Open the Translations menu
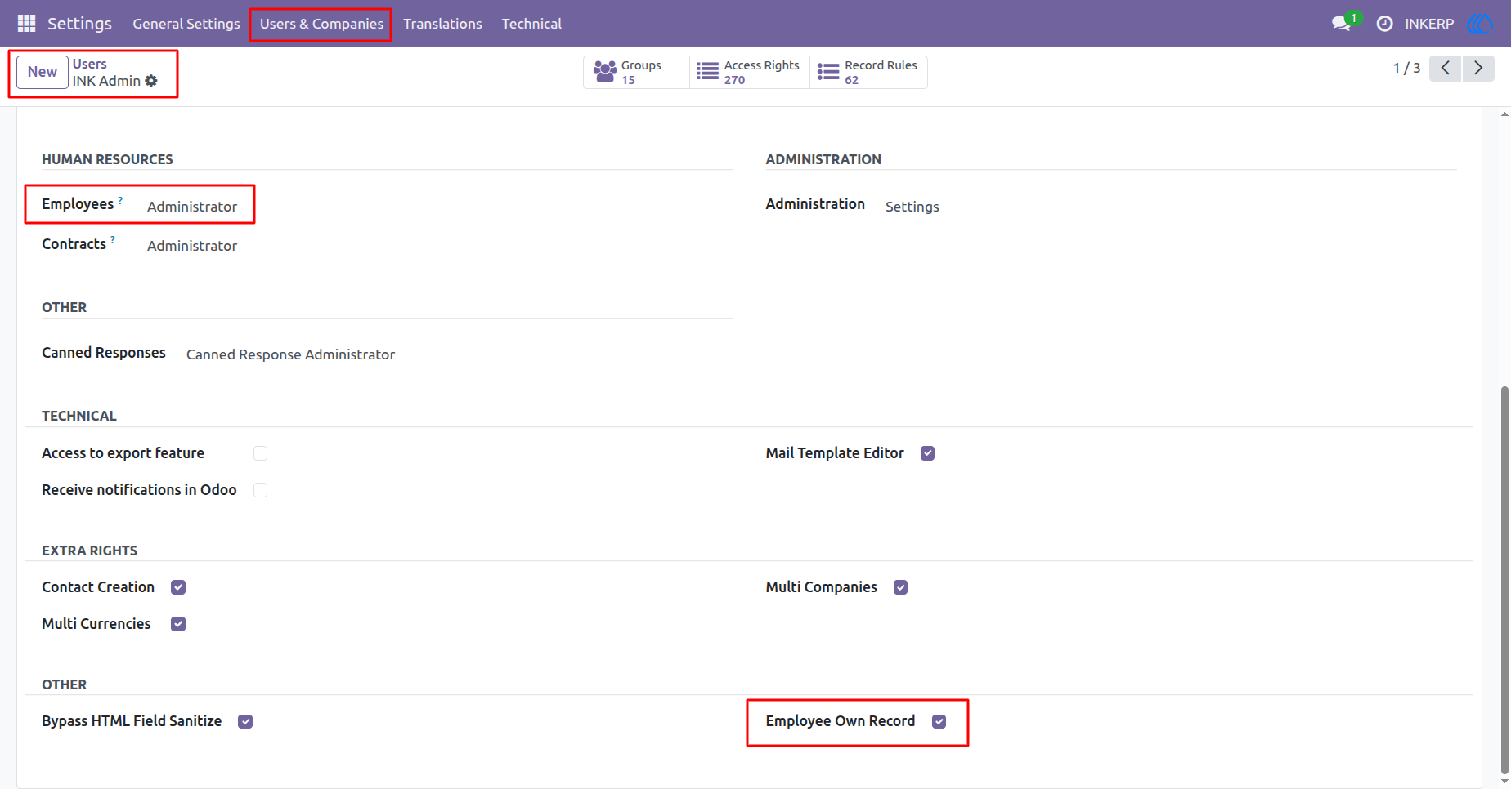Screen dimensions: 1511x789 click(442, 24)
